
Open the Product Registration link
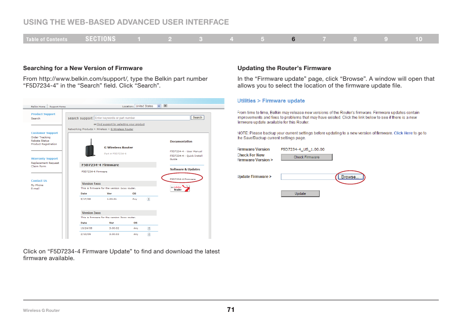point(44,144)
